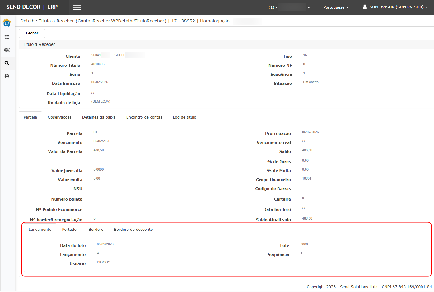Select the Lançamento sub-tab
Image resolution: width=434 pixels, height=292 pixels.
point(40,230)
